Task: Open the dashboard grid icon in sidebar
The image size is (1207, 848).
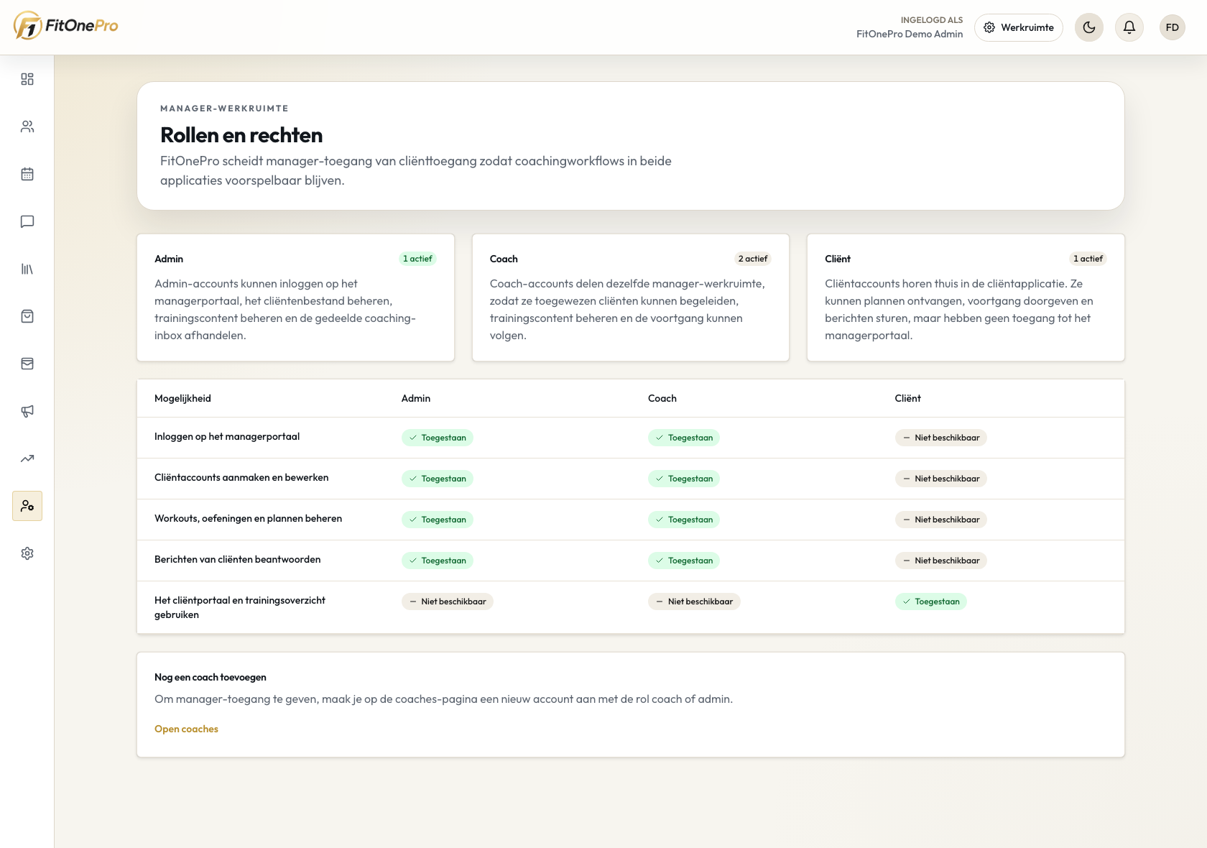Action: coord(27,79)
